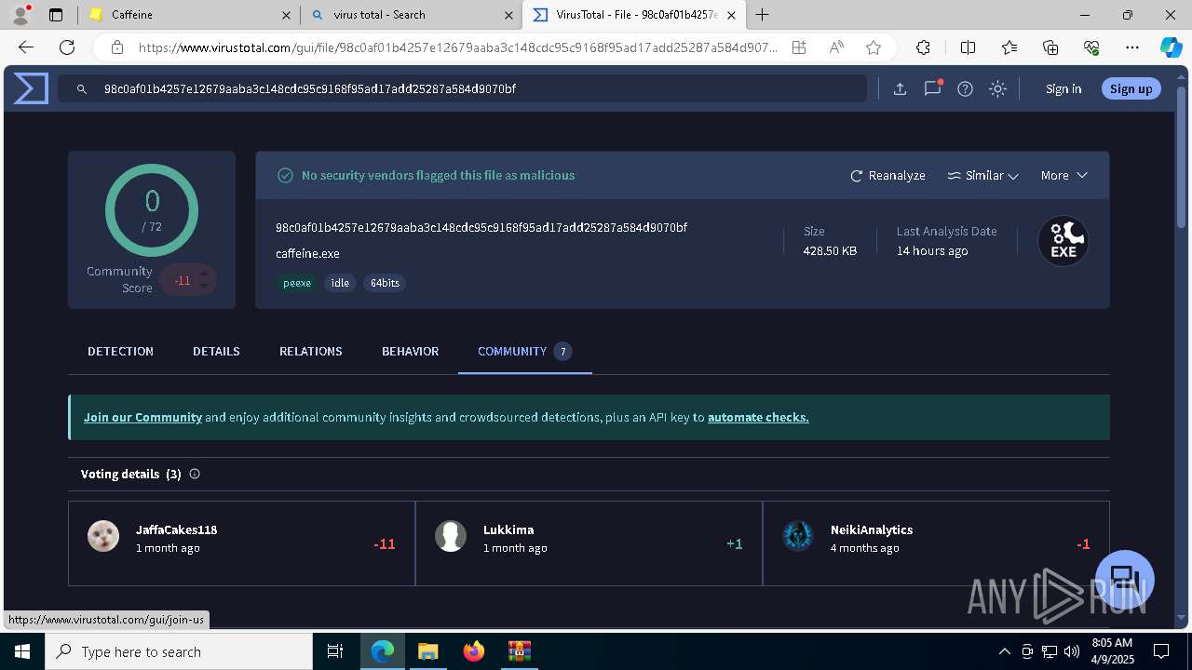
Task: Open the tab actions menu icon
Action: pos(56,15)
